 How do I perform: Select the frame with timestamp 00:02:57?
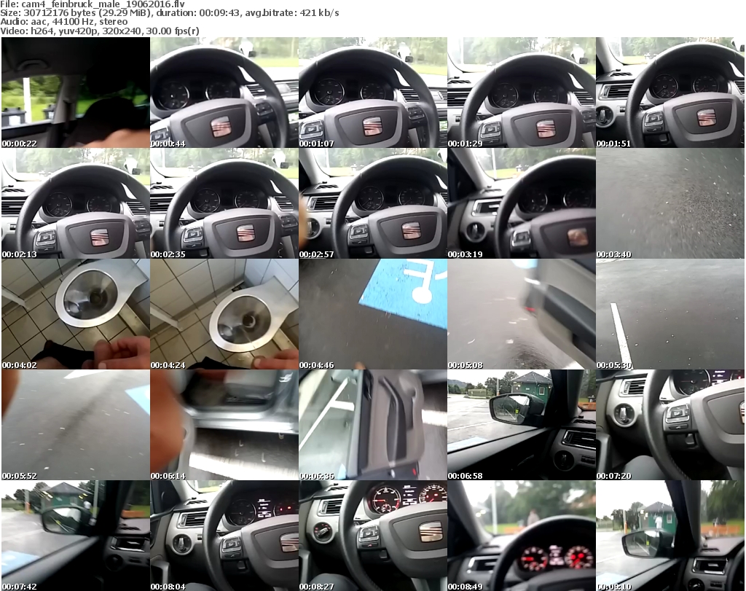tap(373, 203)
